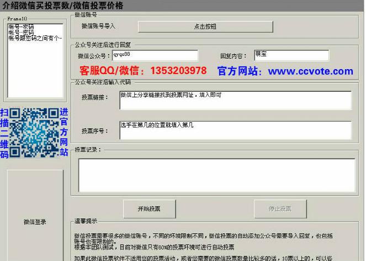Screen dimensions: 366x261
Task: Focus the 微信公众号 input field
Action: [x=155, y=55]
